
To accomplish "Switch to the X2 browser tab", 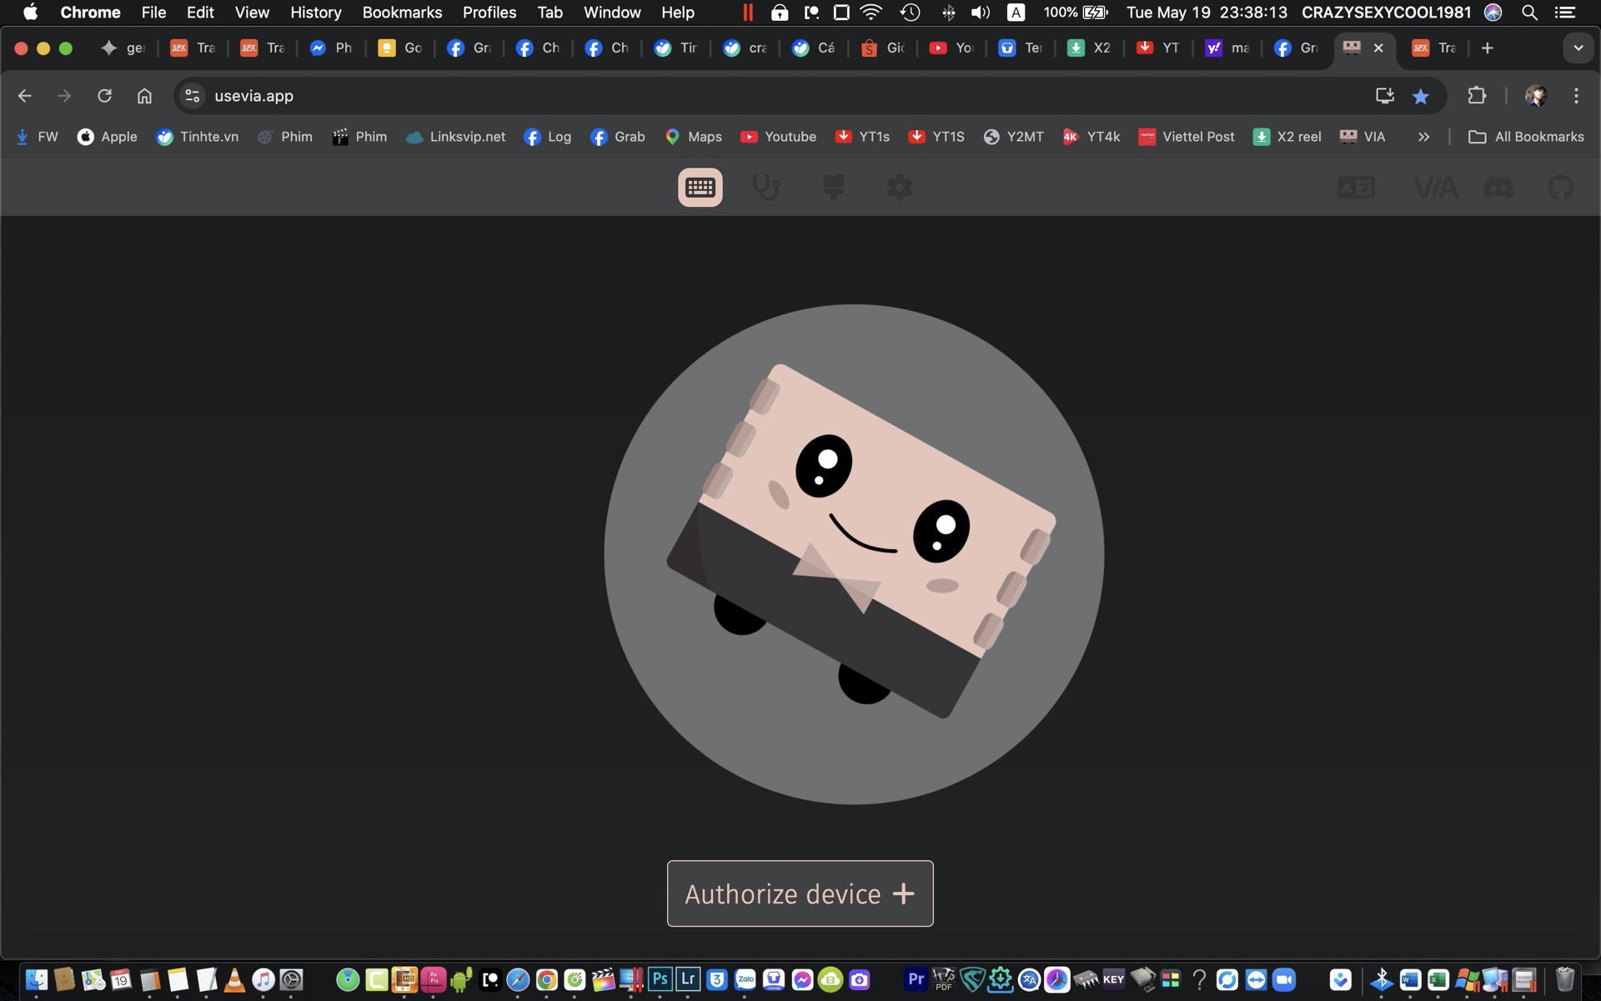I will tap(1090, 48).
